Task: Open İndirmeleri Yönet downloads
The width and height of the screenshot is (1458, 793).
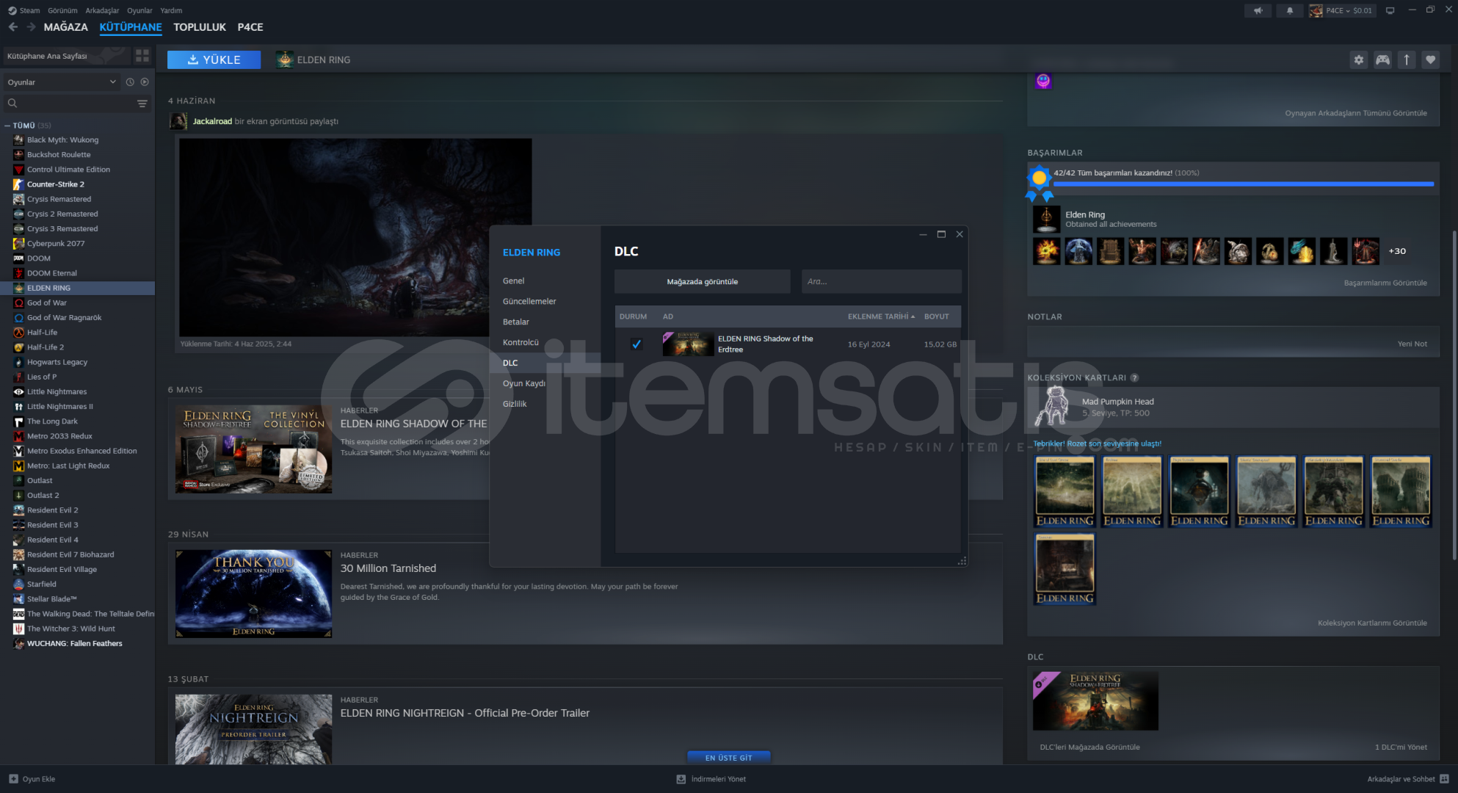Action: [x=711, y=779]
